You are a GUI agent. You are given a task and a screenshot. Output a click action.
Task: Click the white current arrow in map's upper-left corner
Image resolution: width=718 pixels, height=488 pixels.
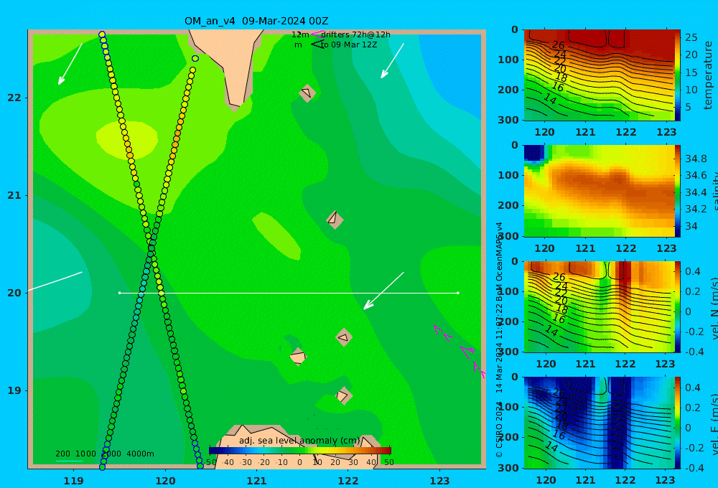click(70, 64)
